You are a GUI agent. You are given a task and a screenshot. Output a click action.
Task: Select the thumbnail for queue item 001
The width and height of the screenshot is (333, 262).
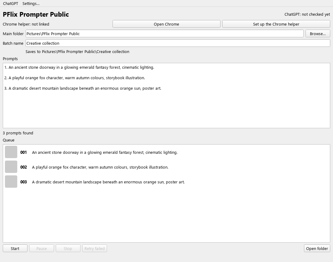11,152
